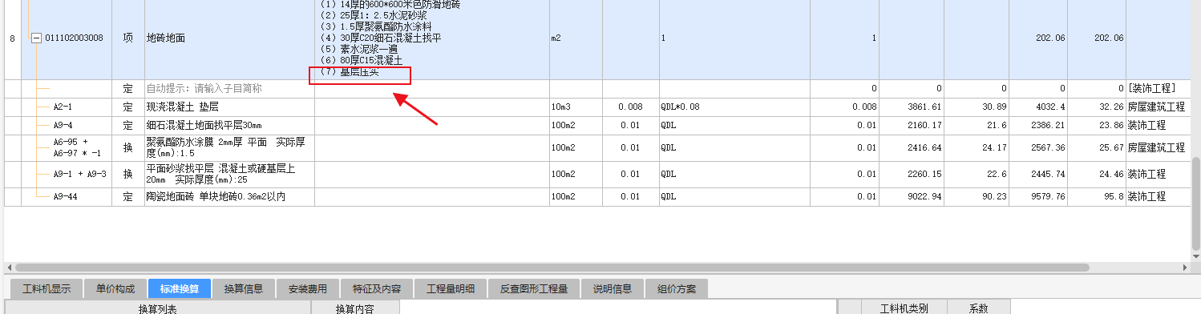This screenshot has height=314, width=1201.
Task: Click the 2567.36 value in A6-95 row
Action: click(1038, 148)
